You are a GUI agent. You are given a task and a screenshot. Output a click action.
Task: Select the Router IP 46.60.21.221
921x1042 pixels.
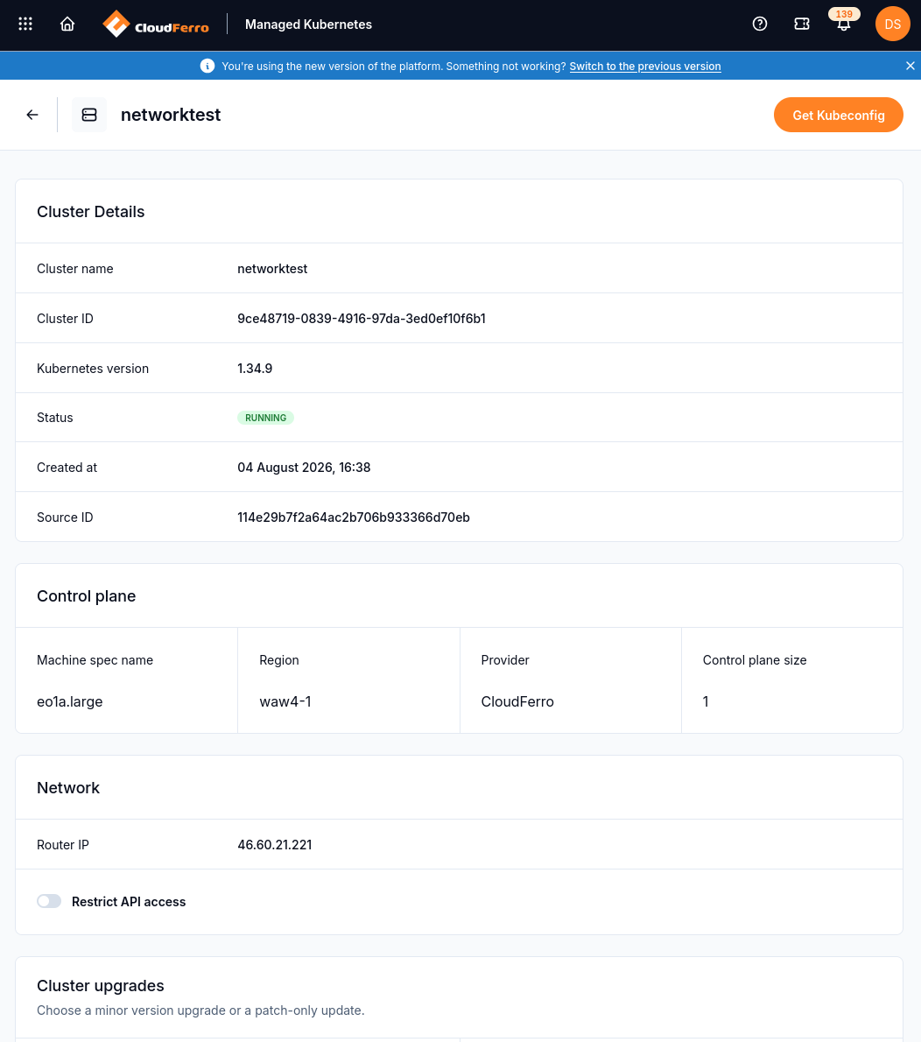coord(274,845)
